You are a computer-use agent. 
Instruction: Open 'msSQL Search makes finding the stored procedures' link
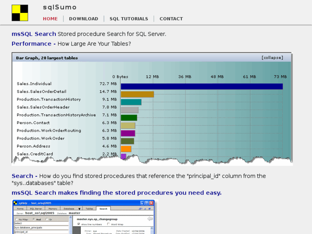[116, 193]
